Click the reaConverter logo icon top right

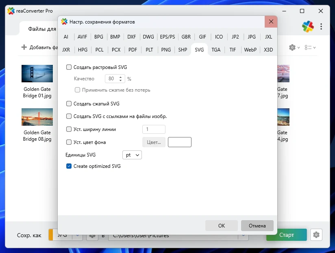pyautogui.click(x=308, y=27)
